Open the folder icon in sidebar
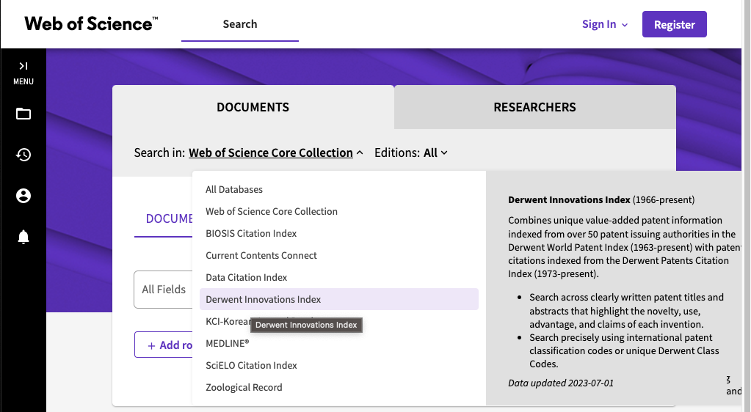The image size is (751, 412). point(23,114)
